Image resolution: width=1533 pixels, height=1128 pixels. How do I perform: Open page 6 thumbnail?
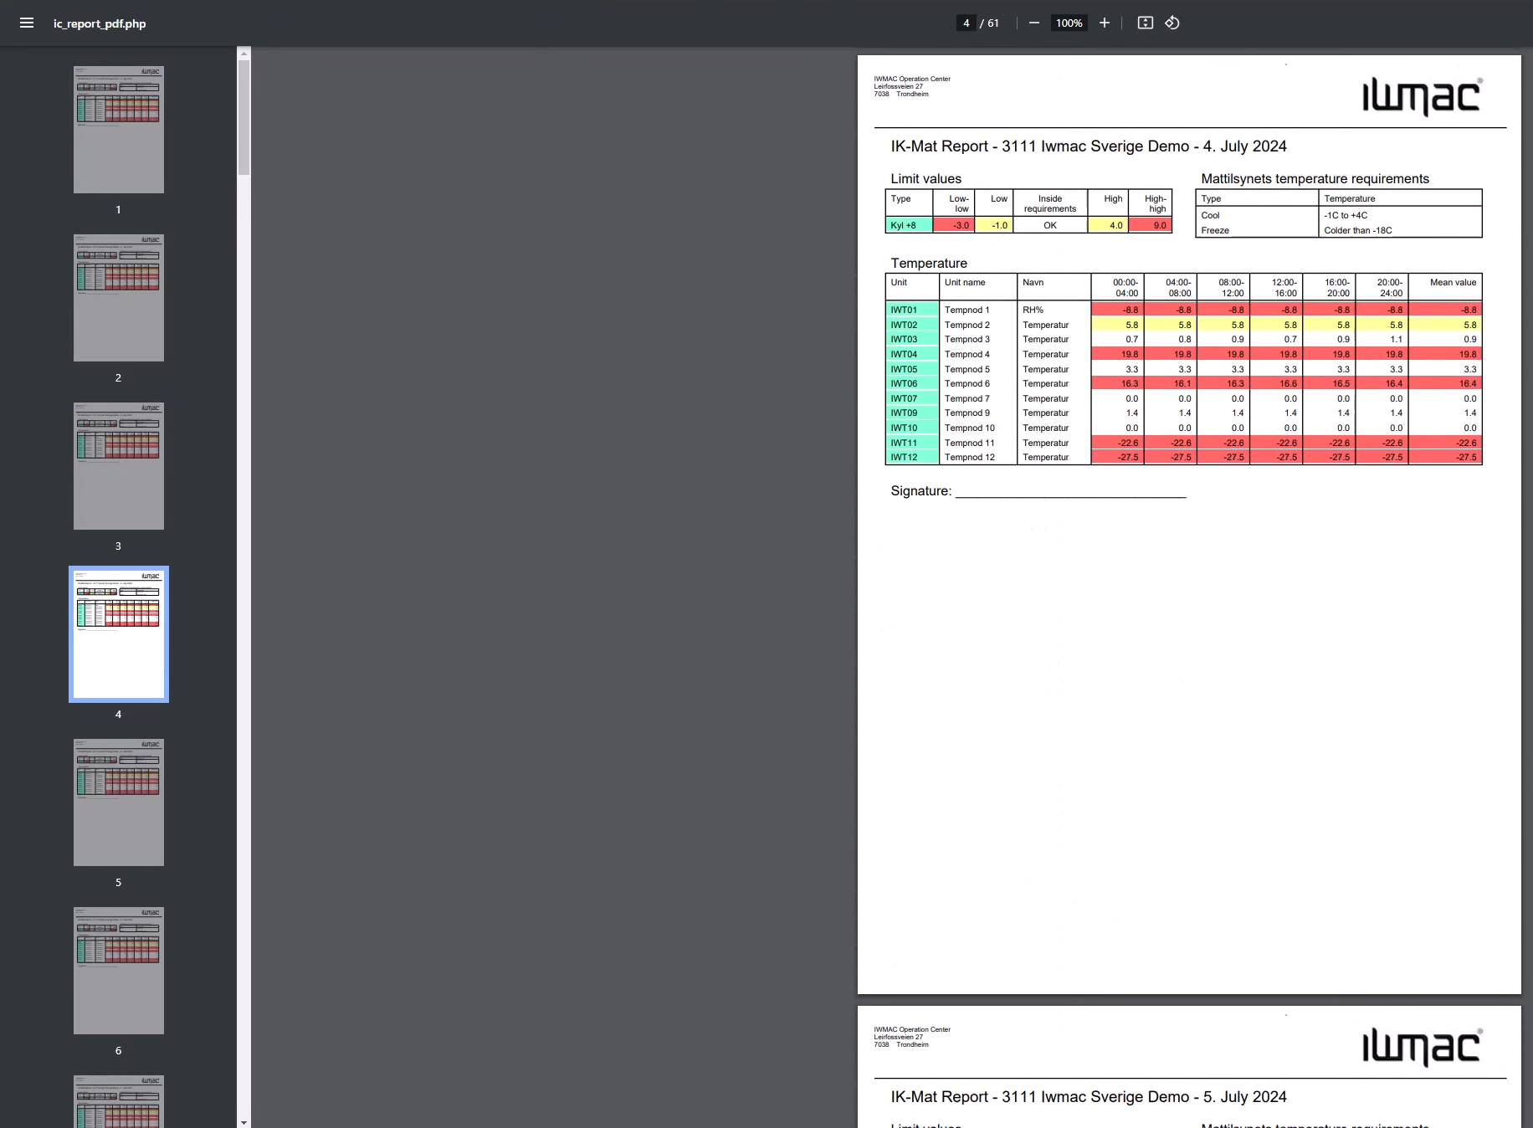[119, 971]
